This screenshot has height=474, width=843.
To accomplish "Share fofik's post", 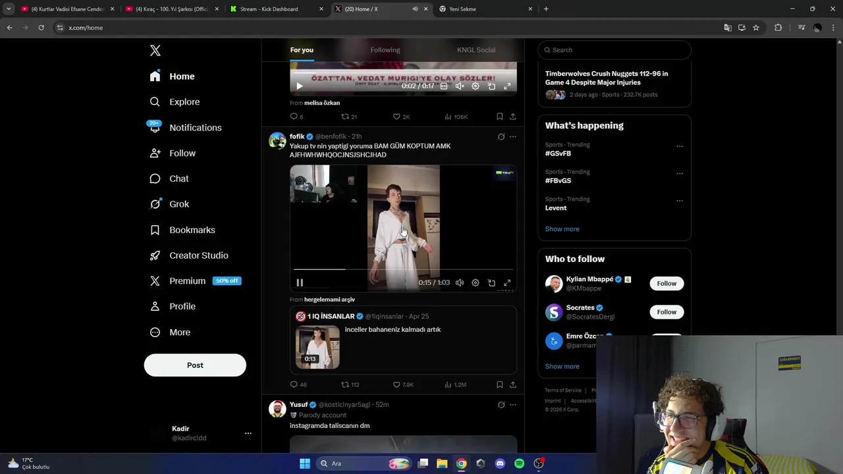I will pyautogui.click(x=513, y=384).
